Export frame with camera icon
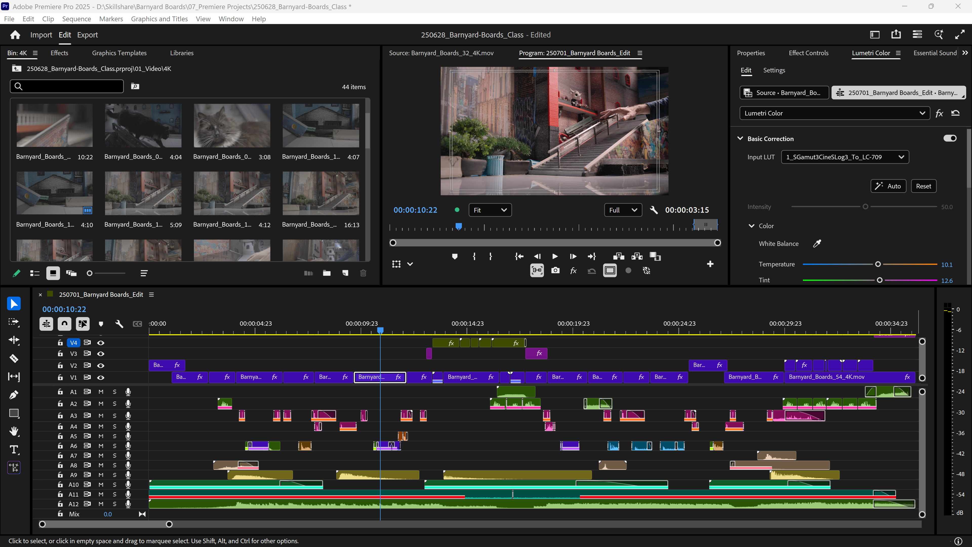The height and width of the screenshot is (547, 972). click(555, 271)
